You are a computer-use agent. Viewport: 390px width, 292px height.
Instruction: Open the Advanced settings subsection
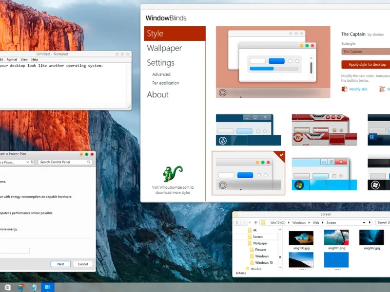coord(161,74)
